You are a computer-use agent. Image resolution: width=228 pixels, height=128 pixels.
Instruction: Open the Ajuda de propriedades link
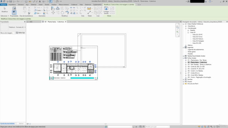click(7, 123)
